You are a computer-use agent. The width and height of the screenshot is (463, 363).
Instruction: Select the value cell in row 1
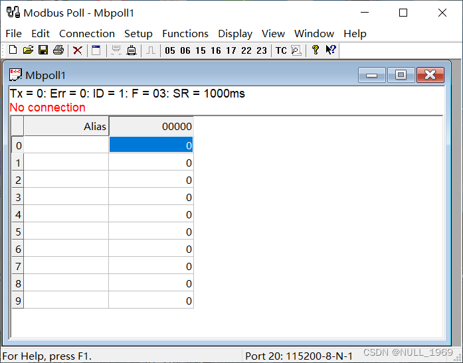(x=151, y=162)
